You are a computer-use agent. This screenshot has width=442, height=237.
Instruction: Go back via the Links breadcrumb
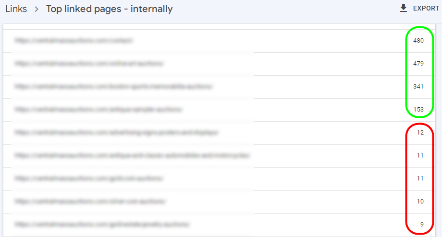point(16,9)
